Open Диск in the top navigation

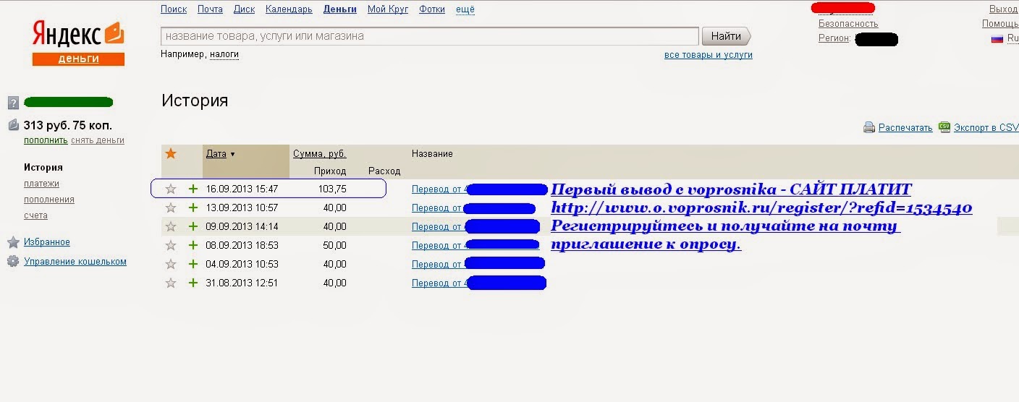(245, 9)
